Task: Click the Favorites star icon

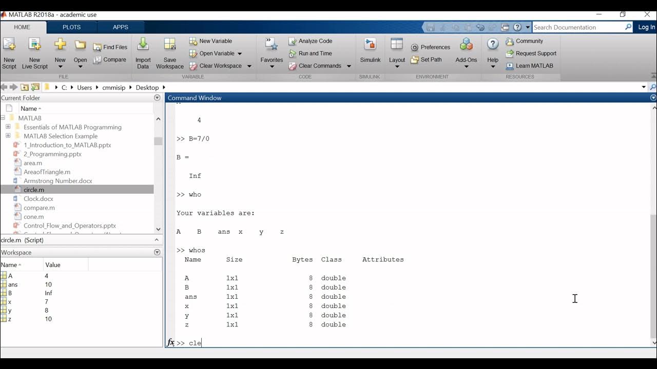Action: 272,45
